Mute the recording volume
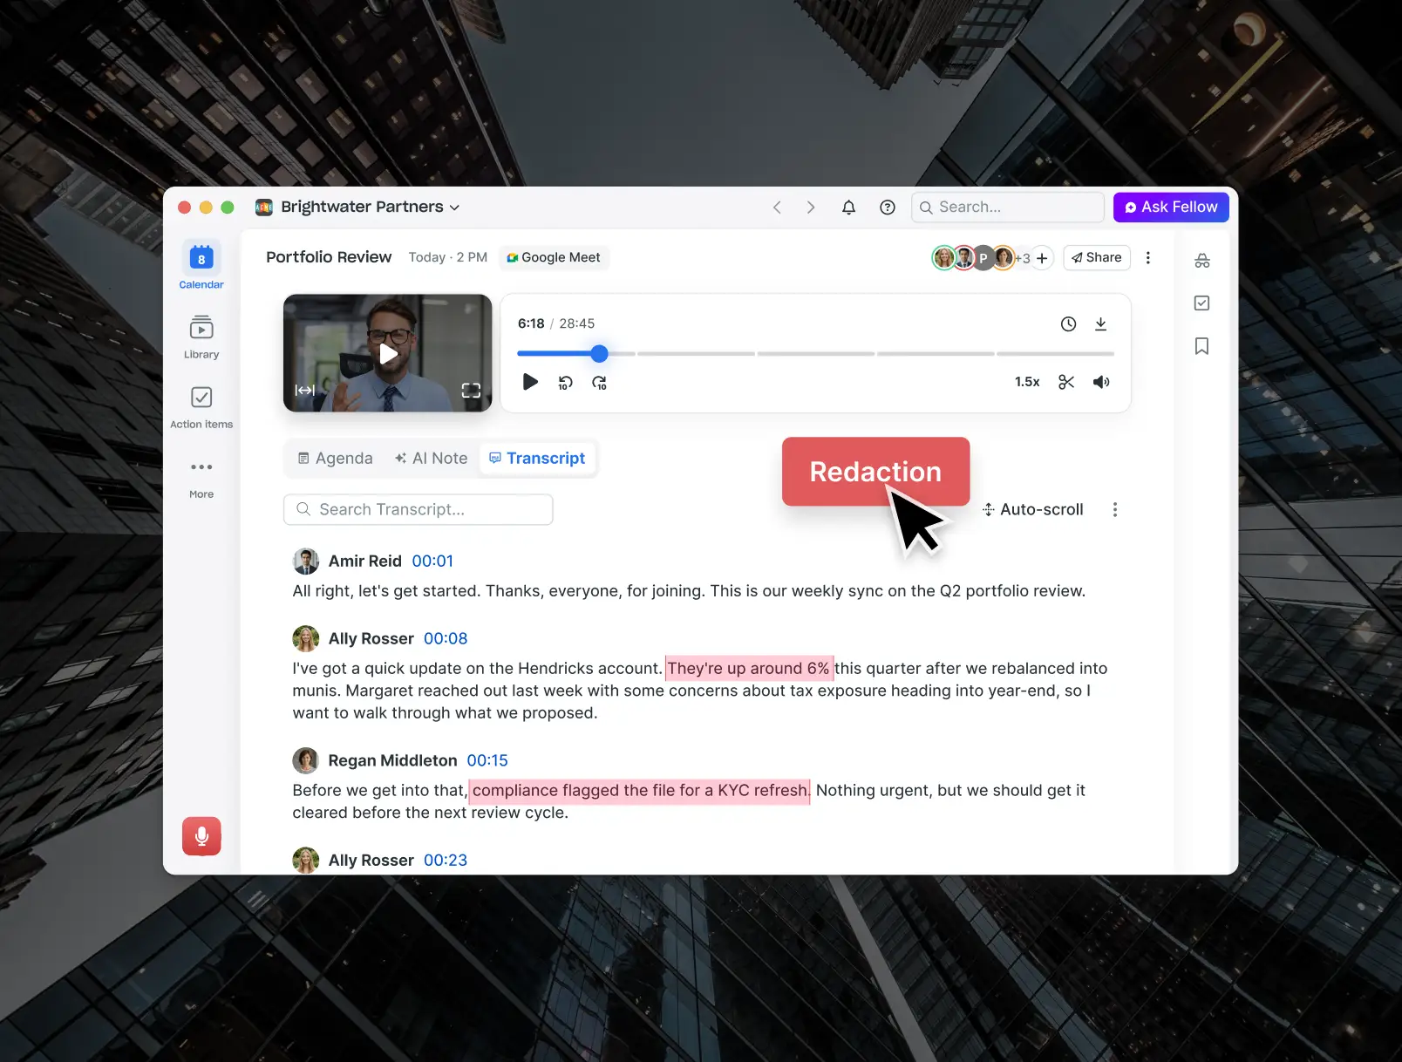The image size is (1402, 1062). tap(1101, 382)
